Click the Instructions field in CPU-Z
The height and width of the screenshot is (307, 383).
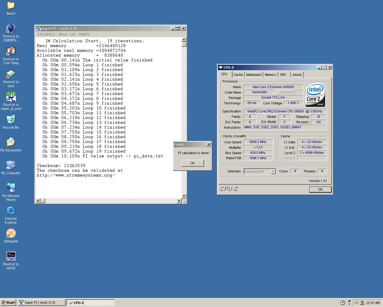point(285,127)
